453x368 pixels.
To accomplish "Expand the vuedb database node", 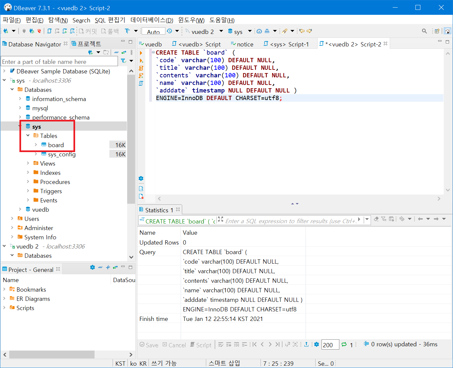I will (20, 209).
